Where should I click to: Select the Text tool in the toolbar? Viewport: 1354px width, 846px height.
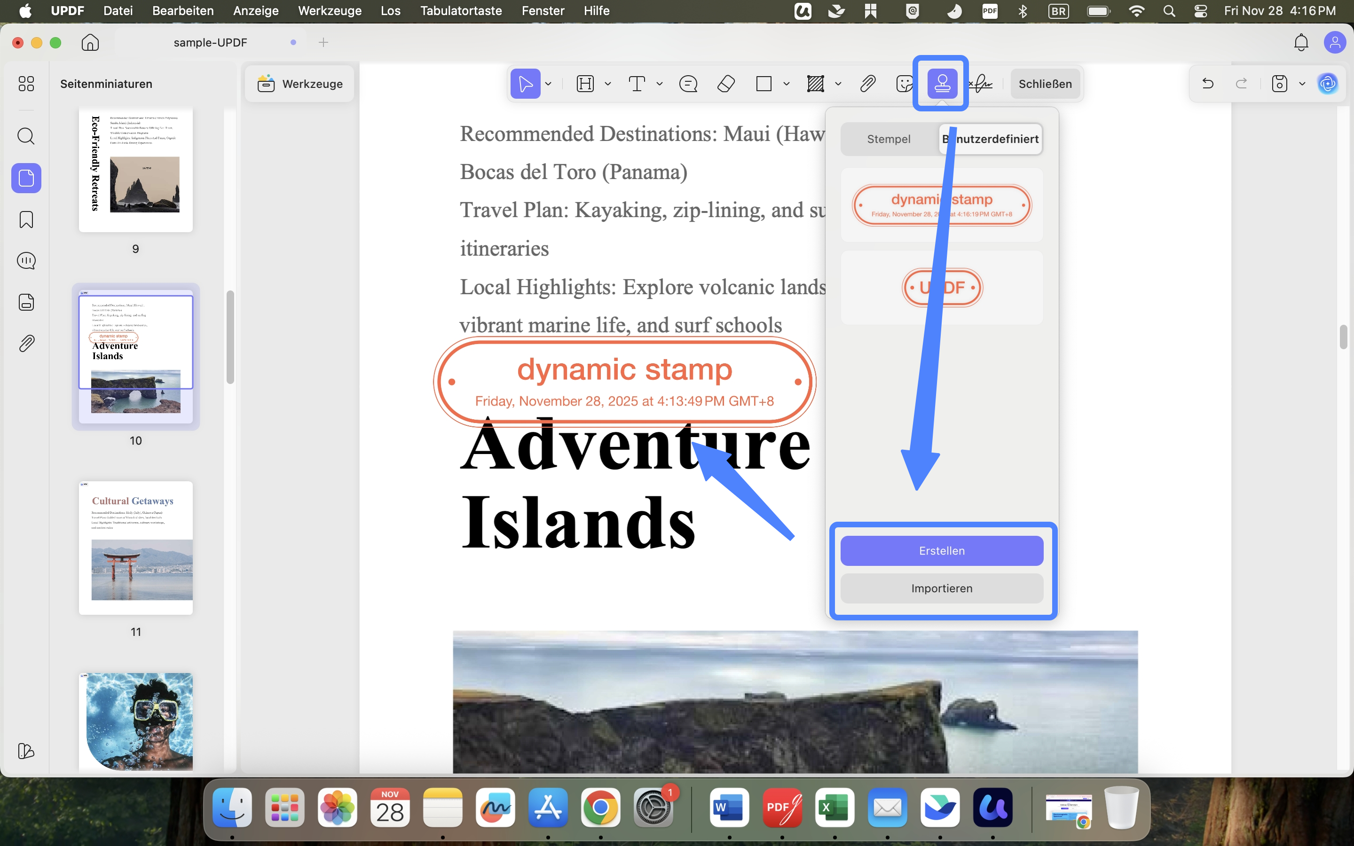(x=638, y=83)
